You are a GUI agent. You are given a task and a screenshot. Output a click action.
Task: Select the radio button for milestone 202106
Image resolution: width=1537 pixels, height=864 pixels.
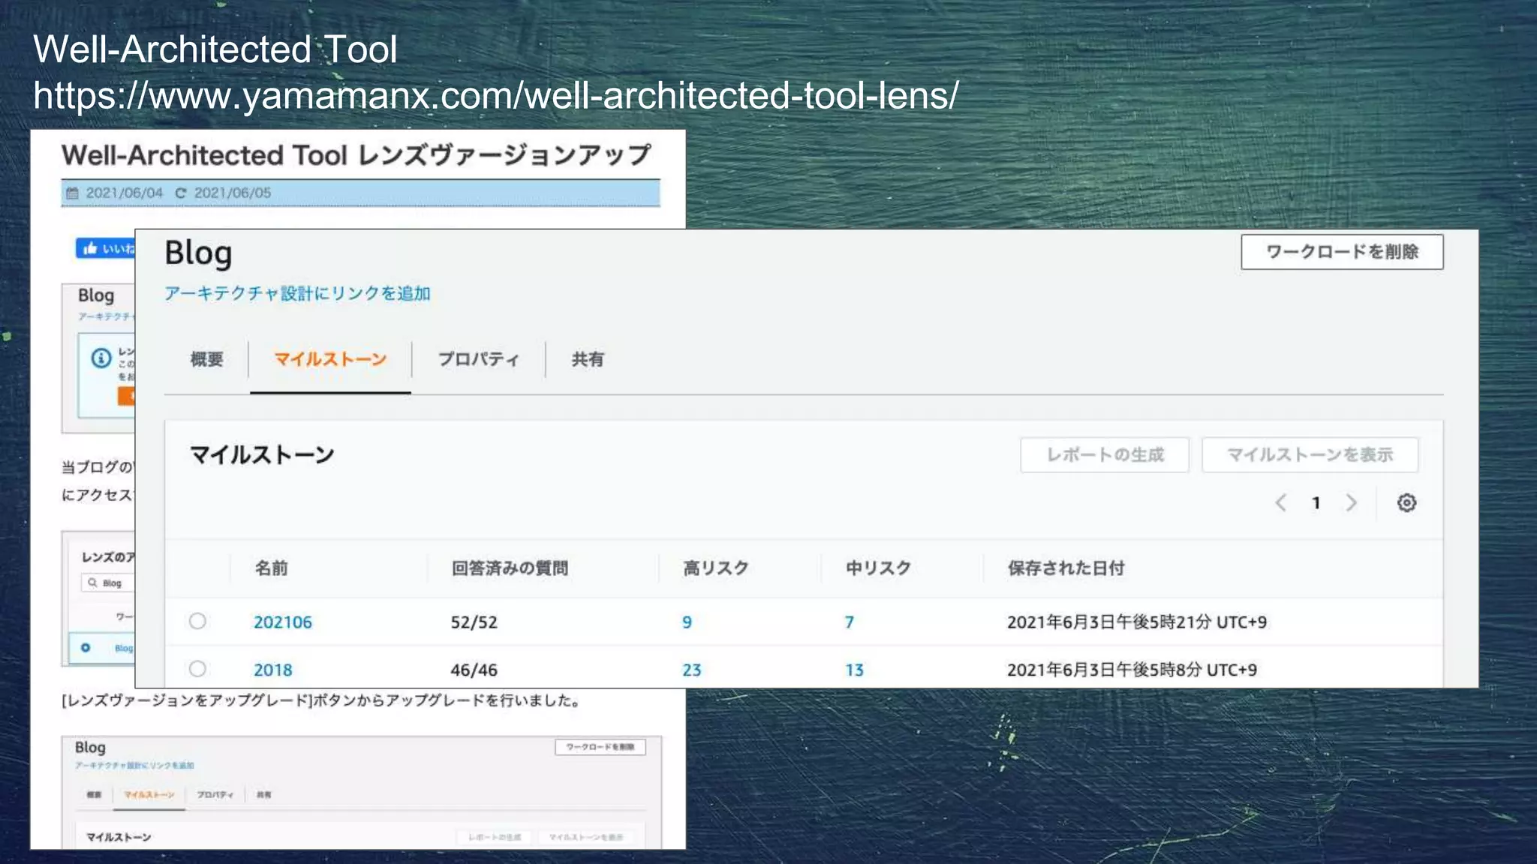tap(197, 621)
